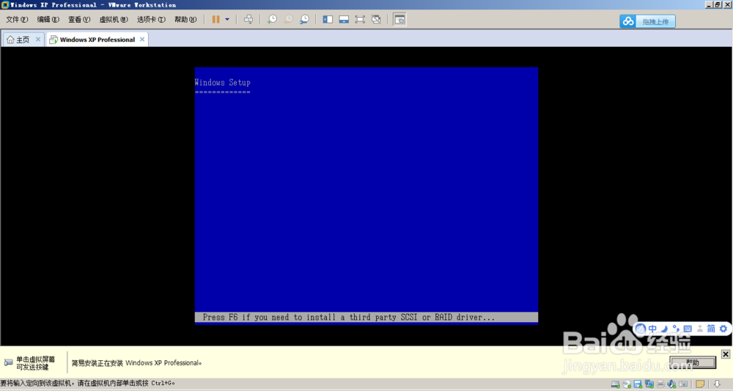Click the printer device status icon
The height and width of the screenshot is (391, 733).
(x=660, y=384)
